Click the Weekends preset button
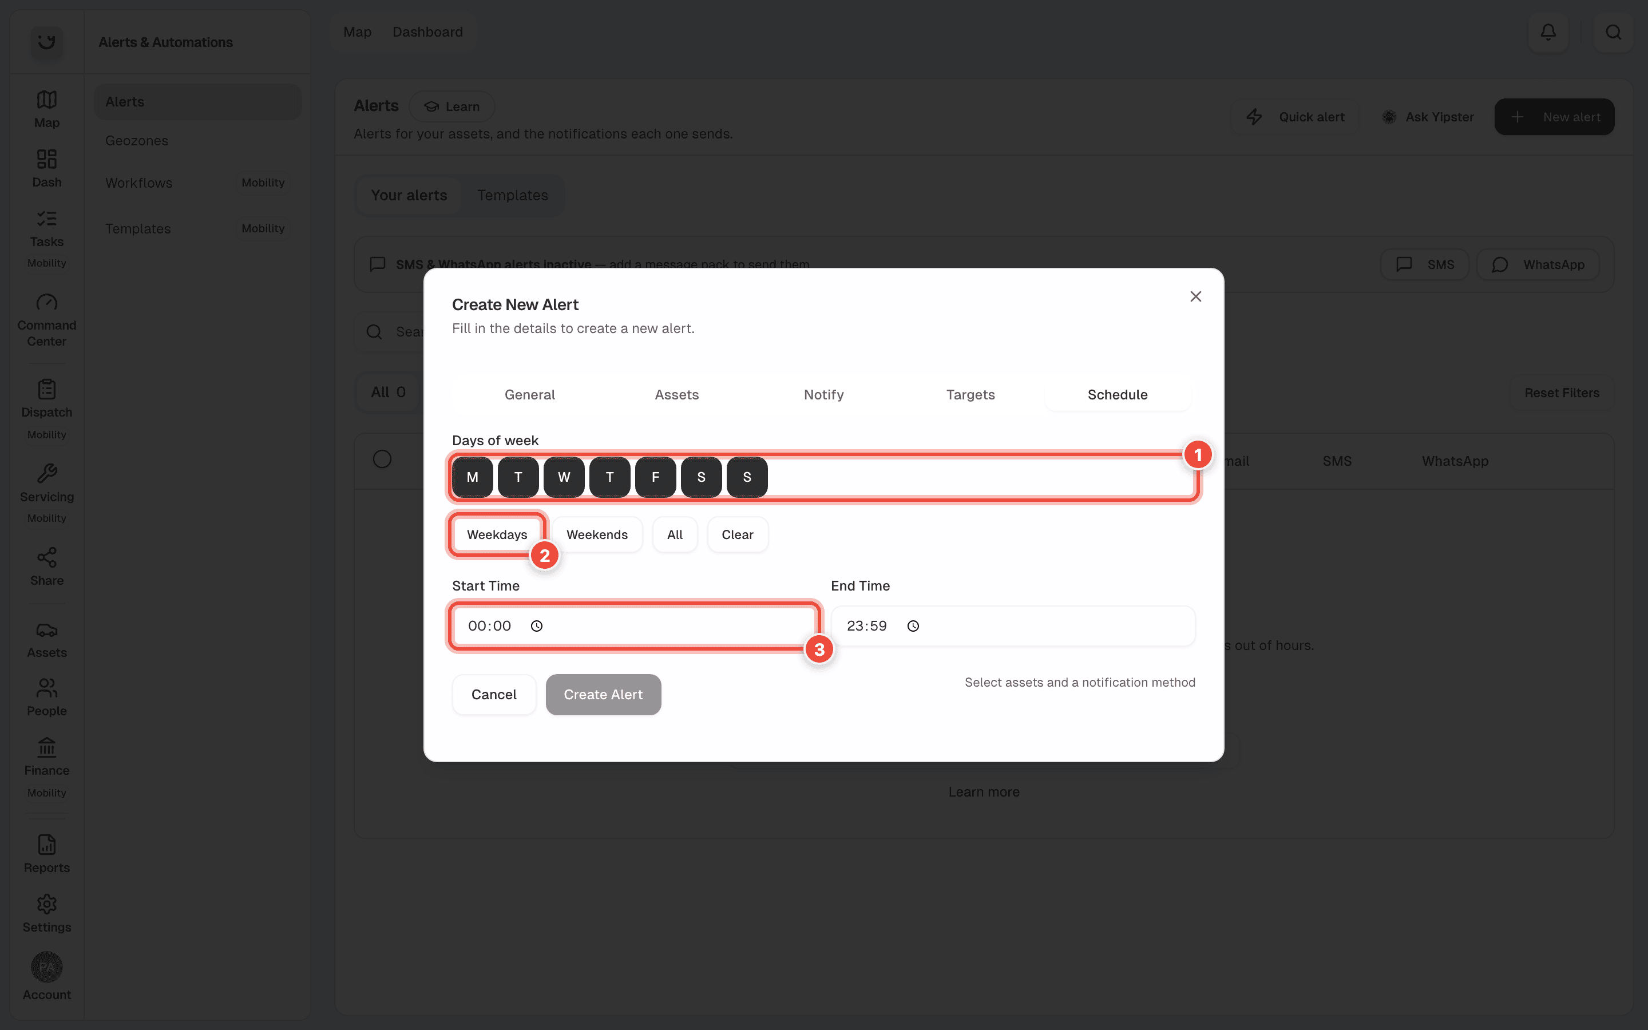The image size is (1648, 1030). 597,535
